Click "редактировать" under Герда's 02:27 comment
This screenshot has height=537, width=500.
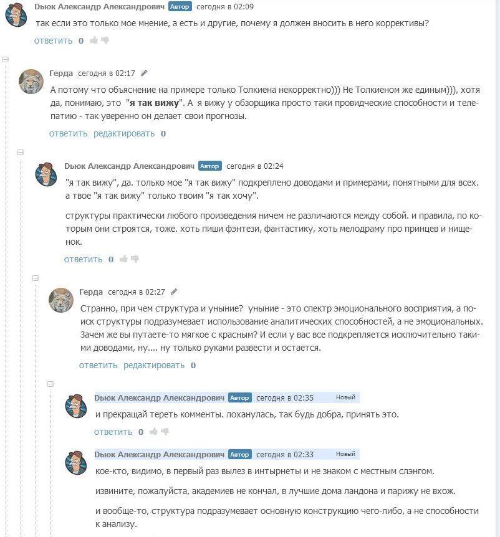(153, 365)
